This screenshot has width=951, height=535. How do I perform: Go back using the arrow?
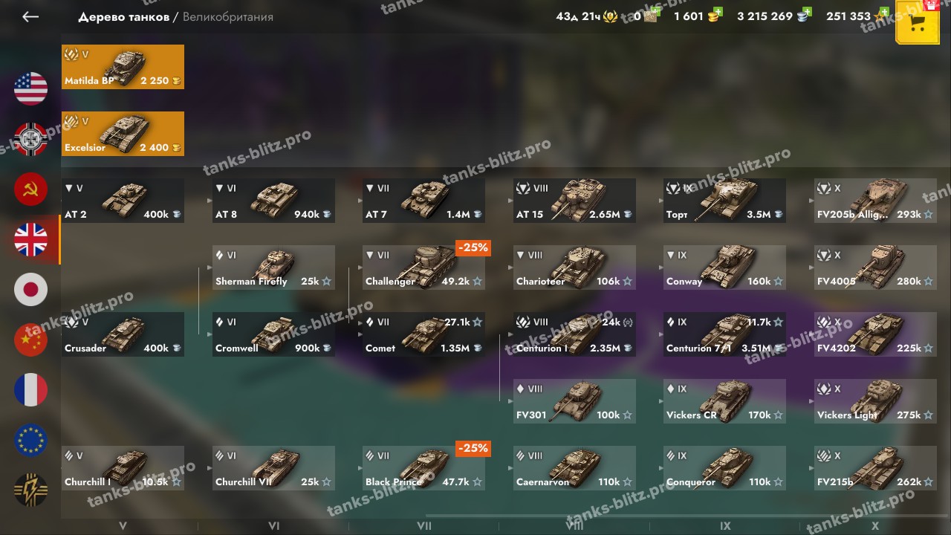[30, 16]
